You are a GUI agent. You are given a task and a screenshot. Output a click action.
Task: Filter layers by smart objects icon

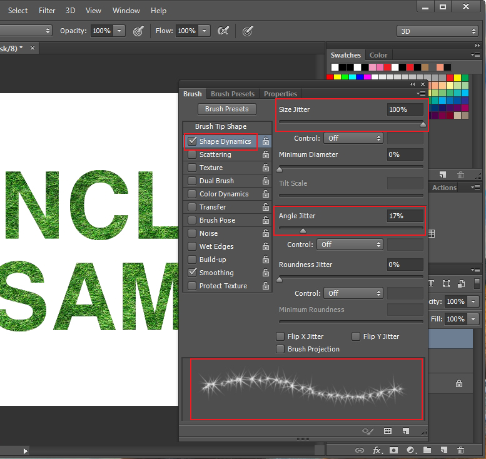(462, 283)
